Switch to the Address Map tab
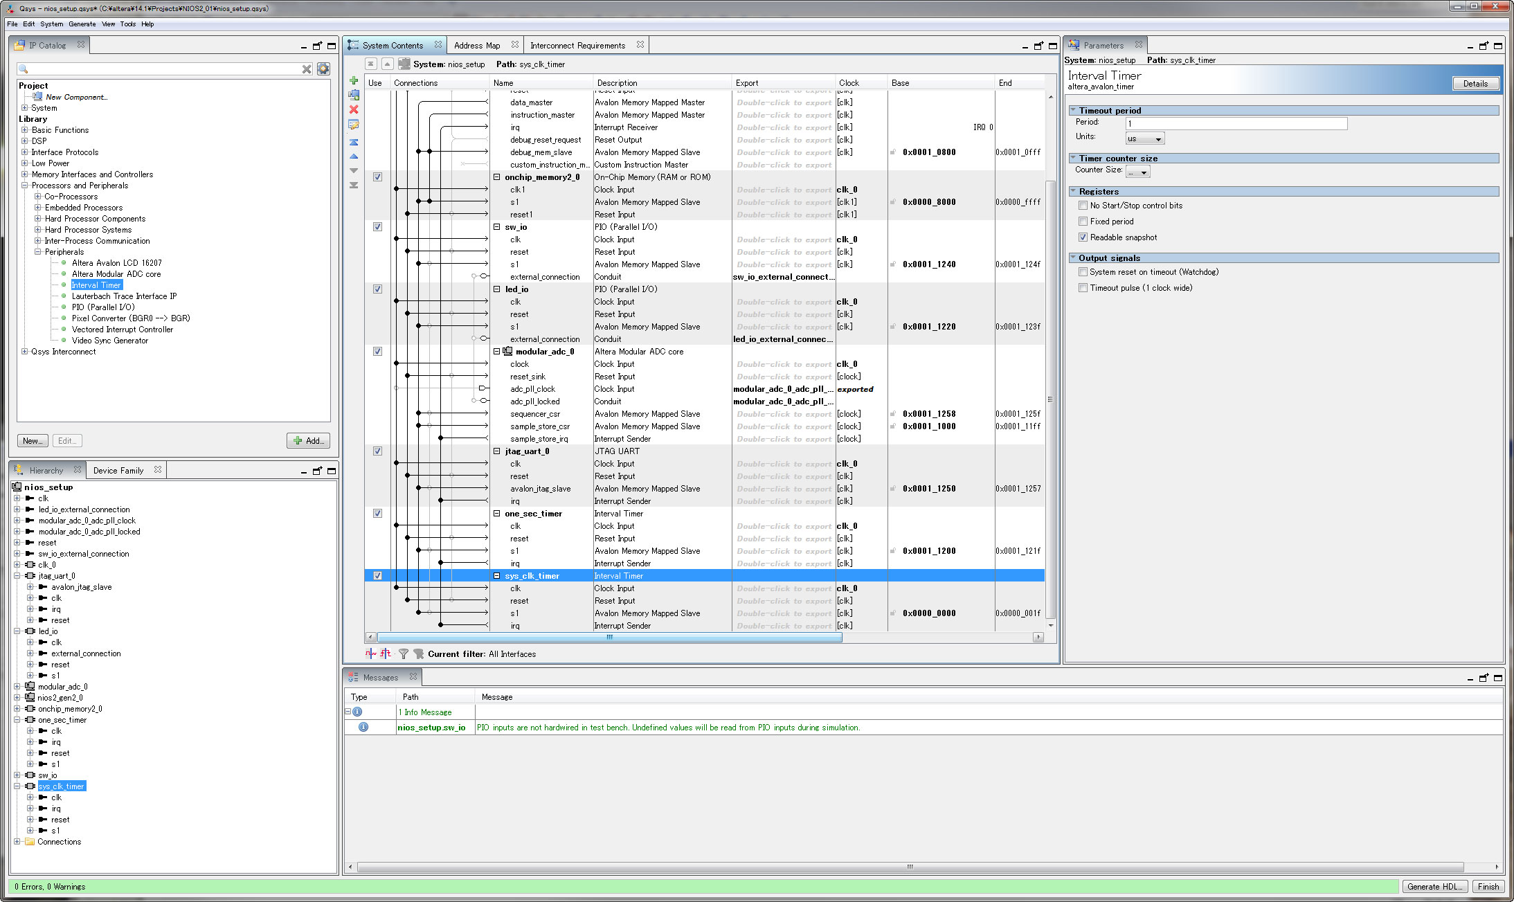 click(x=477, y=46)
